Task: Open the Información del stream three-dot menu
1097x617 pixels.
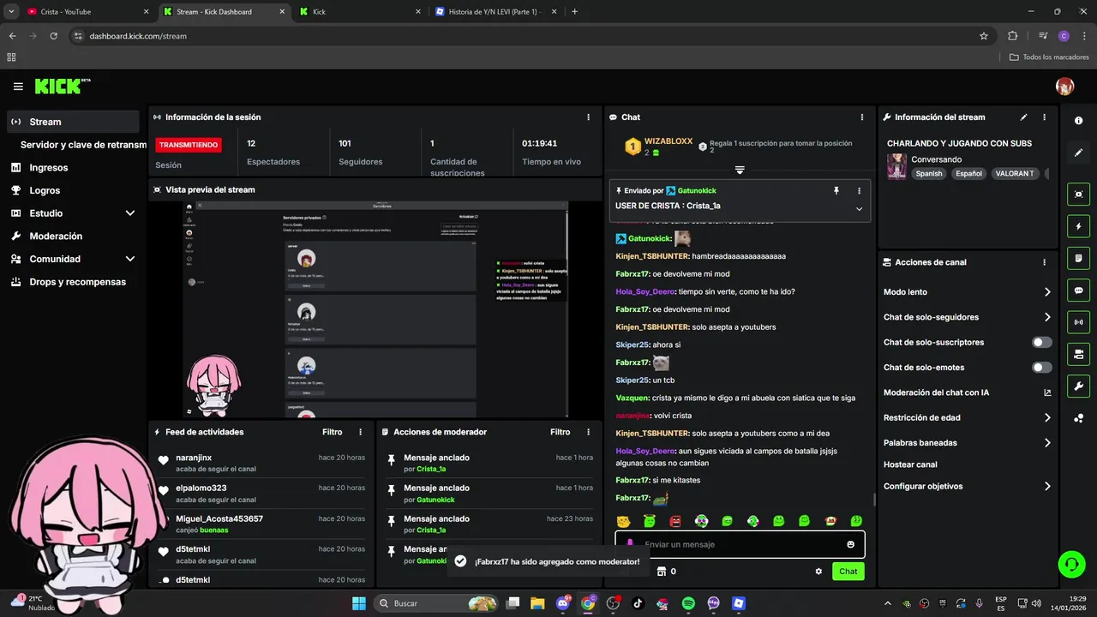Action: pyautogui.click(x=1044, y=117)
